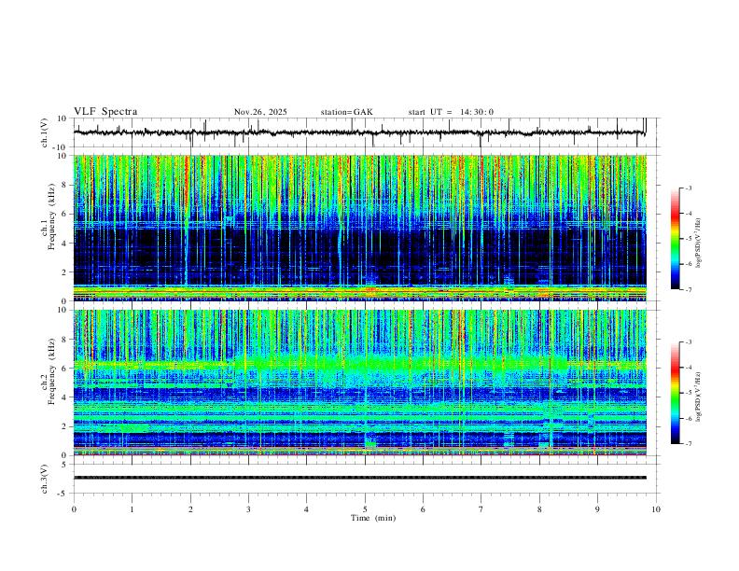Image resolution: width=739 pixels, height=571 pixels.
Task: Click the lower color bar '-7' label
Action: [x=688, y=443]
